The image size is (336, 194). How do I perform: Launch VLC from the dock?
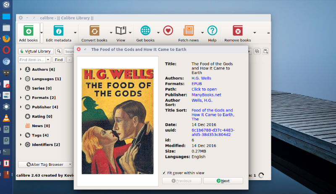pyautogui.click(x=6, y=118)
